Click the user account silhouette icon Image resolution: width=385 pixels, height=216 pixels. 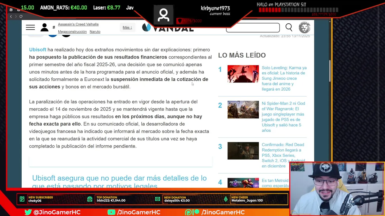point(45,27)
